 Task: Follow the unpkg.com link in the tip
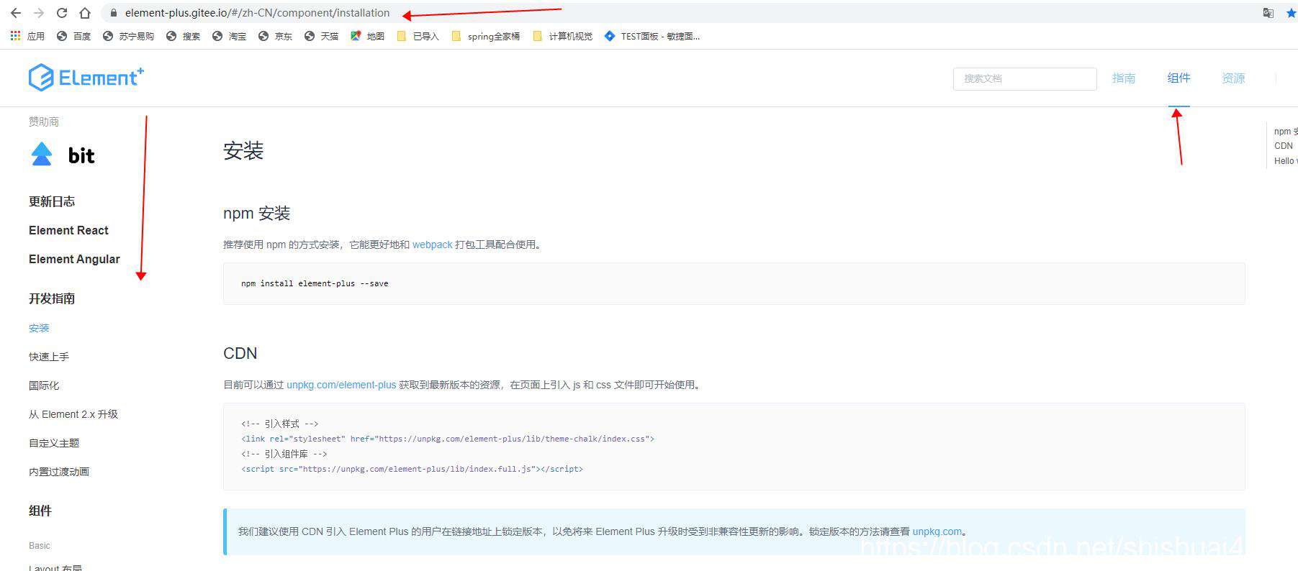[937, 531]
